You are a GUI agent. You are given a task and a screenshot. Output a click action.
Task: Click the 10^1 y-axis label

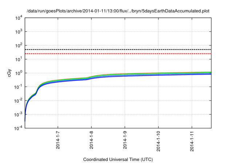[19, 59]
